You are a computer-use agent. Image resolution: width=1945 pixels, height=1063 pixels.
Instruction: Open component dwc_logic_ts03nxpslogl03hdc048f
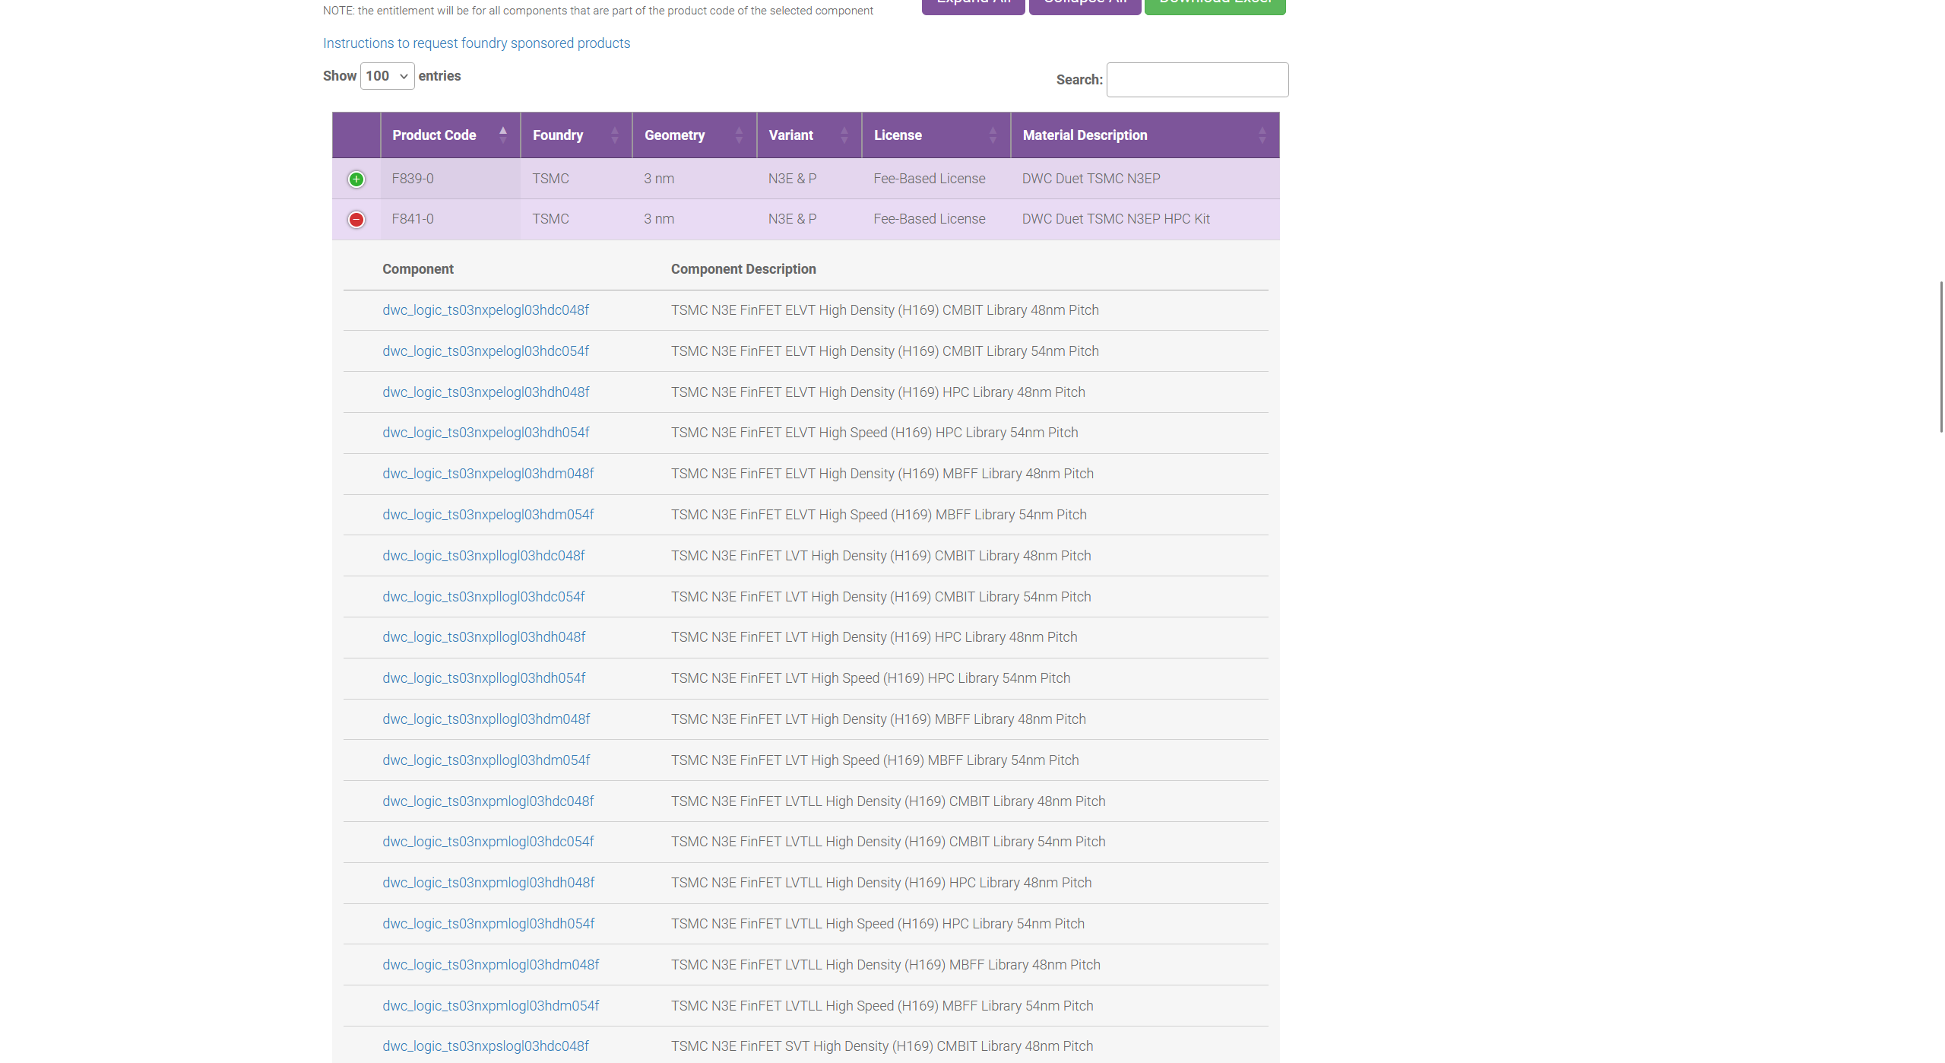486,1046
